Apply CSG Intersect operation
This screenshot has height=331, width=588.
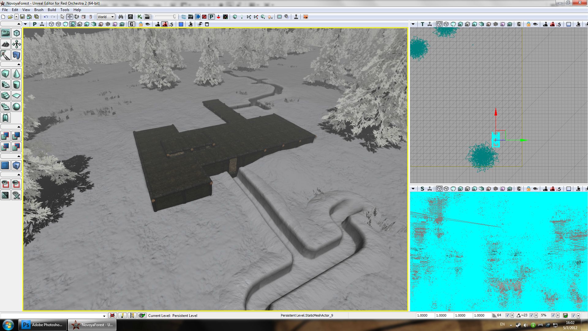point(6,147)
